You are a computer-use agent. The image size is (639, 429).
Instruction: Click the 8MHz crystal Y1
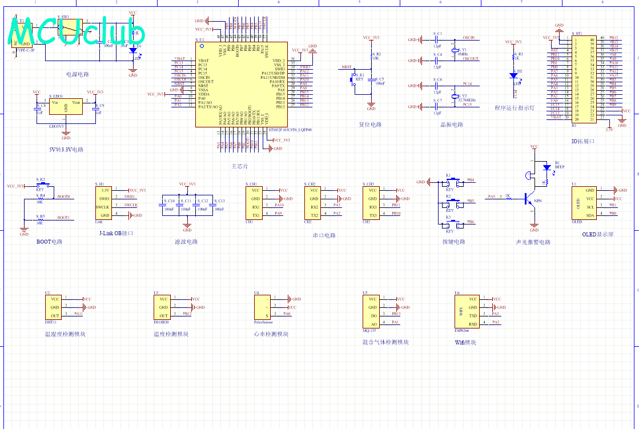(x=455, y=50)
